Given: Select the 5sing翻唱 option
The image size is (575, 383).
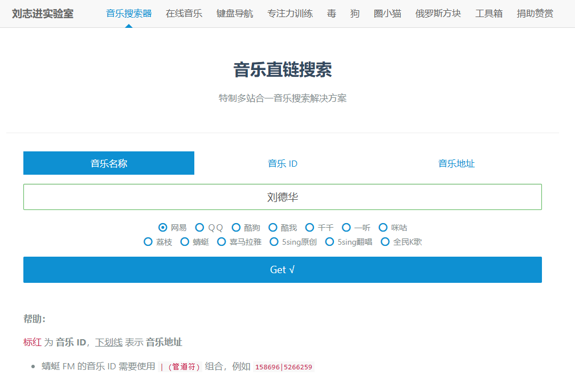Looking at the screenshot, I should (x=330, y=242).
